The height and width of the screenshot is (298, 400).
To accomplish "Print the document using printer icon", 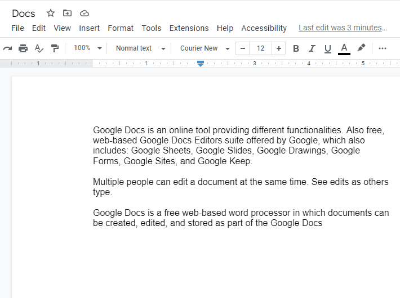I will pos(23,48).
